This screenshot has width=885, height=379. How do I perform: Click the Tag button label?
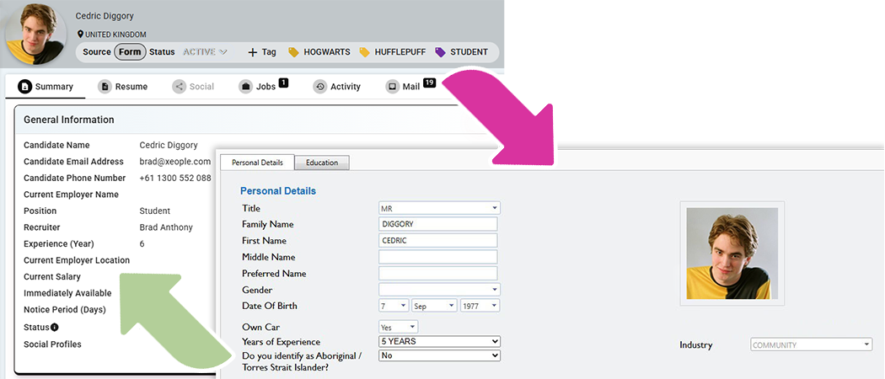269,52
